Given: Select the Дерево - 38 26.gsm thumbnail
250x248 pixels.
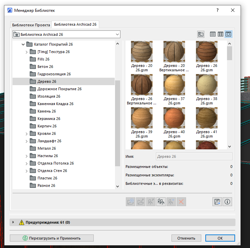Looking at the screenshot, I should point(207,85).
